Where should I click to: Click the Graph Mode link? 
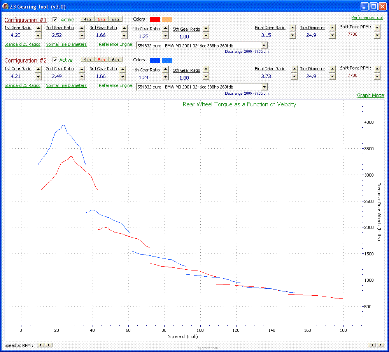tap(370, 95)
